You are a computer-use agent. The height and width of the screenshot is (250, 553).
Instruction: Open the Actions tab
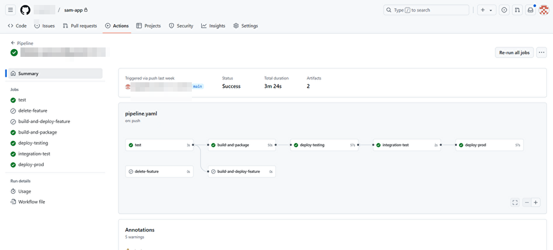(117, 26)
